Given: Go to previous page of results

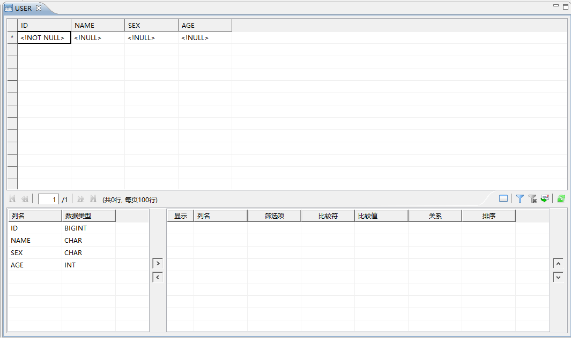Looking at the screenshot, I should click(25, 199).
